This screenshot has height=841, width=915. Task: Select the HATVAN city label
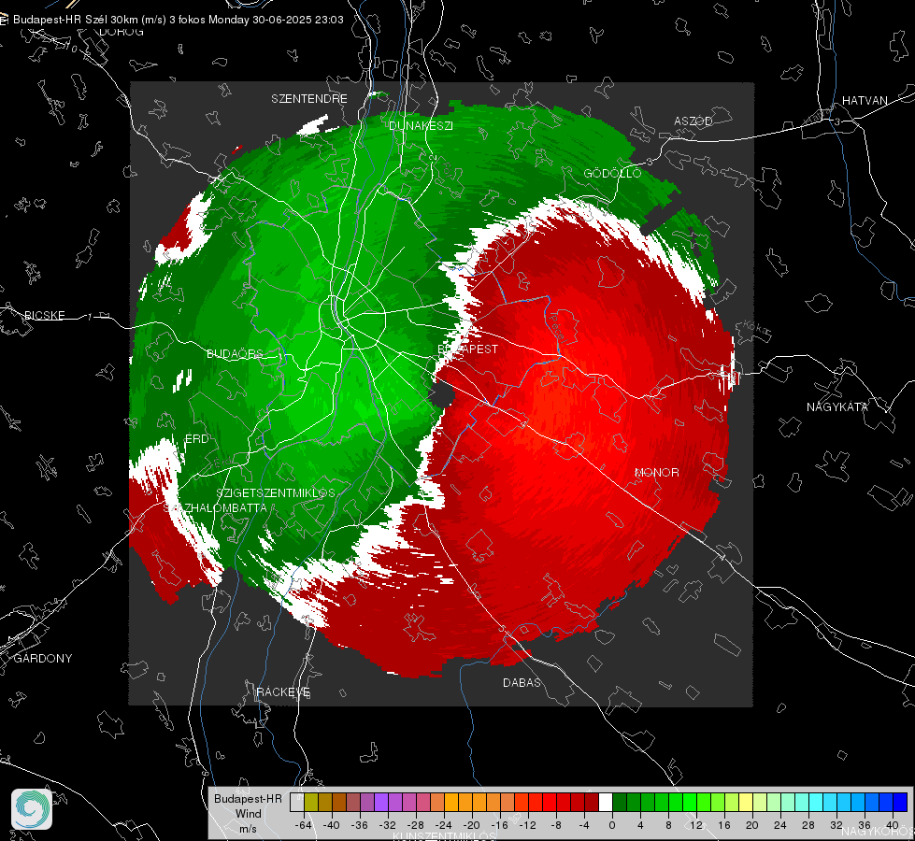(x=865, y=100)
